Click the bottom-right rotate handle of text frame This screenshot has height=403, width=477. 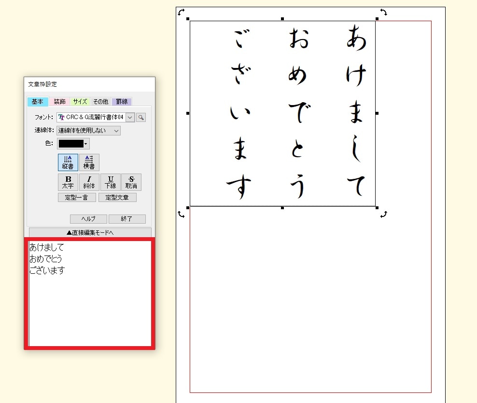(384, 215)
